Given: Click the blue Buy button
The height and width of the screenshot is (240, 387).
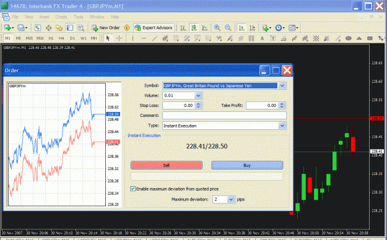Looking at the screenshot, I should (247, 165).
